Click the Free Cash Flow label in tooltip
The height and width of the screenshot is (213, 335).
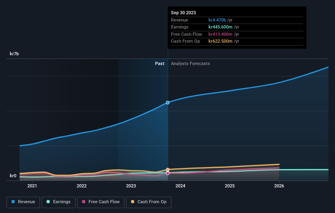click(x=186, y=34)
